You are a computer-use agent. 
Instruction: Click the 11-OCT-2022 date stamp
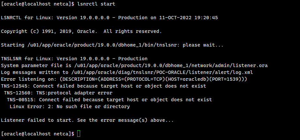[176, 18]
